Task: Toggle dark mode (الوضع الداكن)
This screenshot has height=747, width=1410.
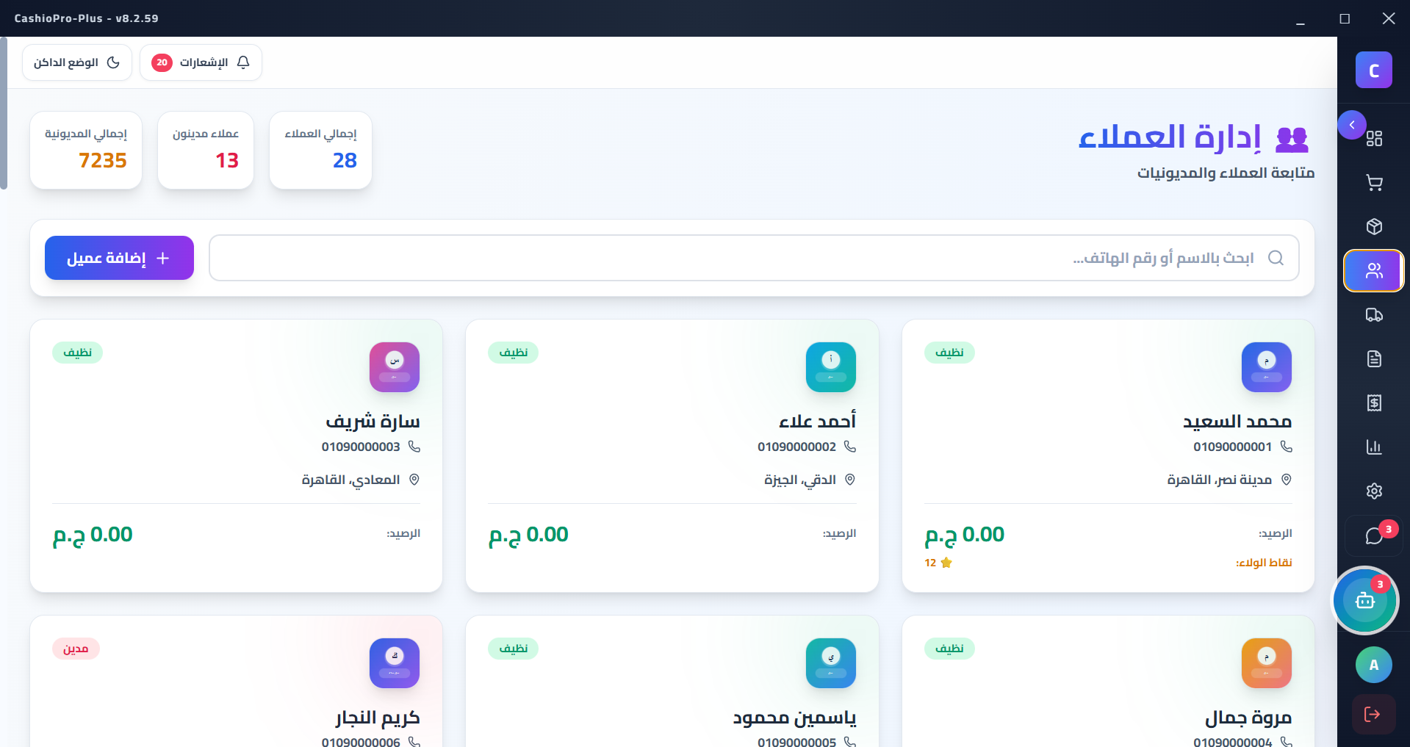Action: [77, 62]
